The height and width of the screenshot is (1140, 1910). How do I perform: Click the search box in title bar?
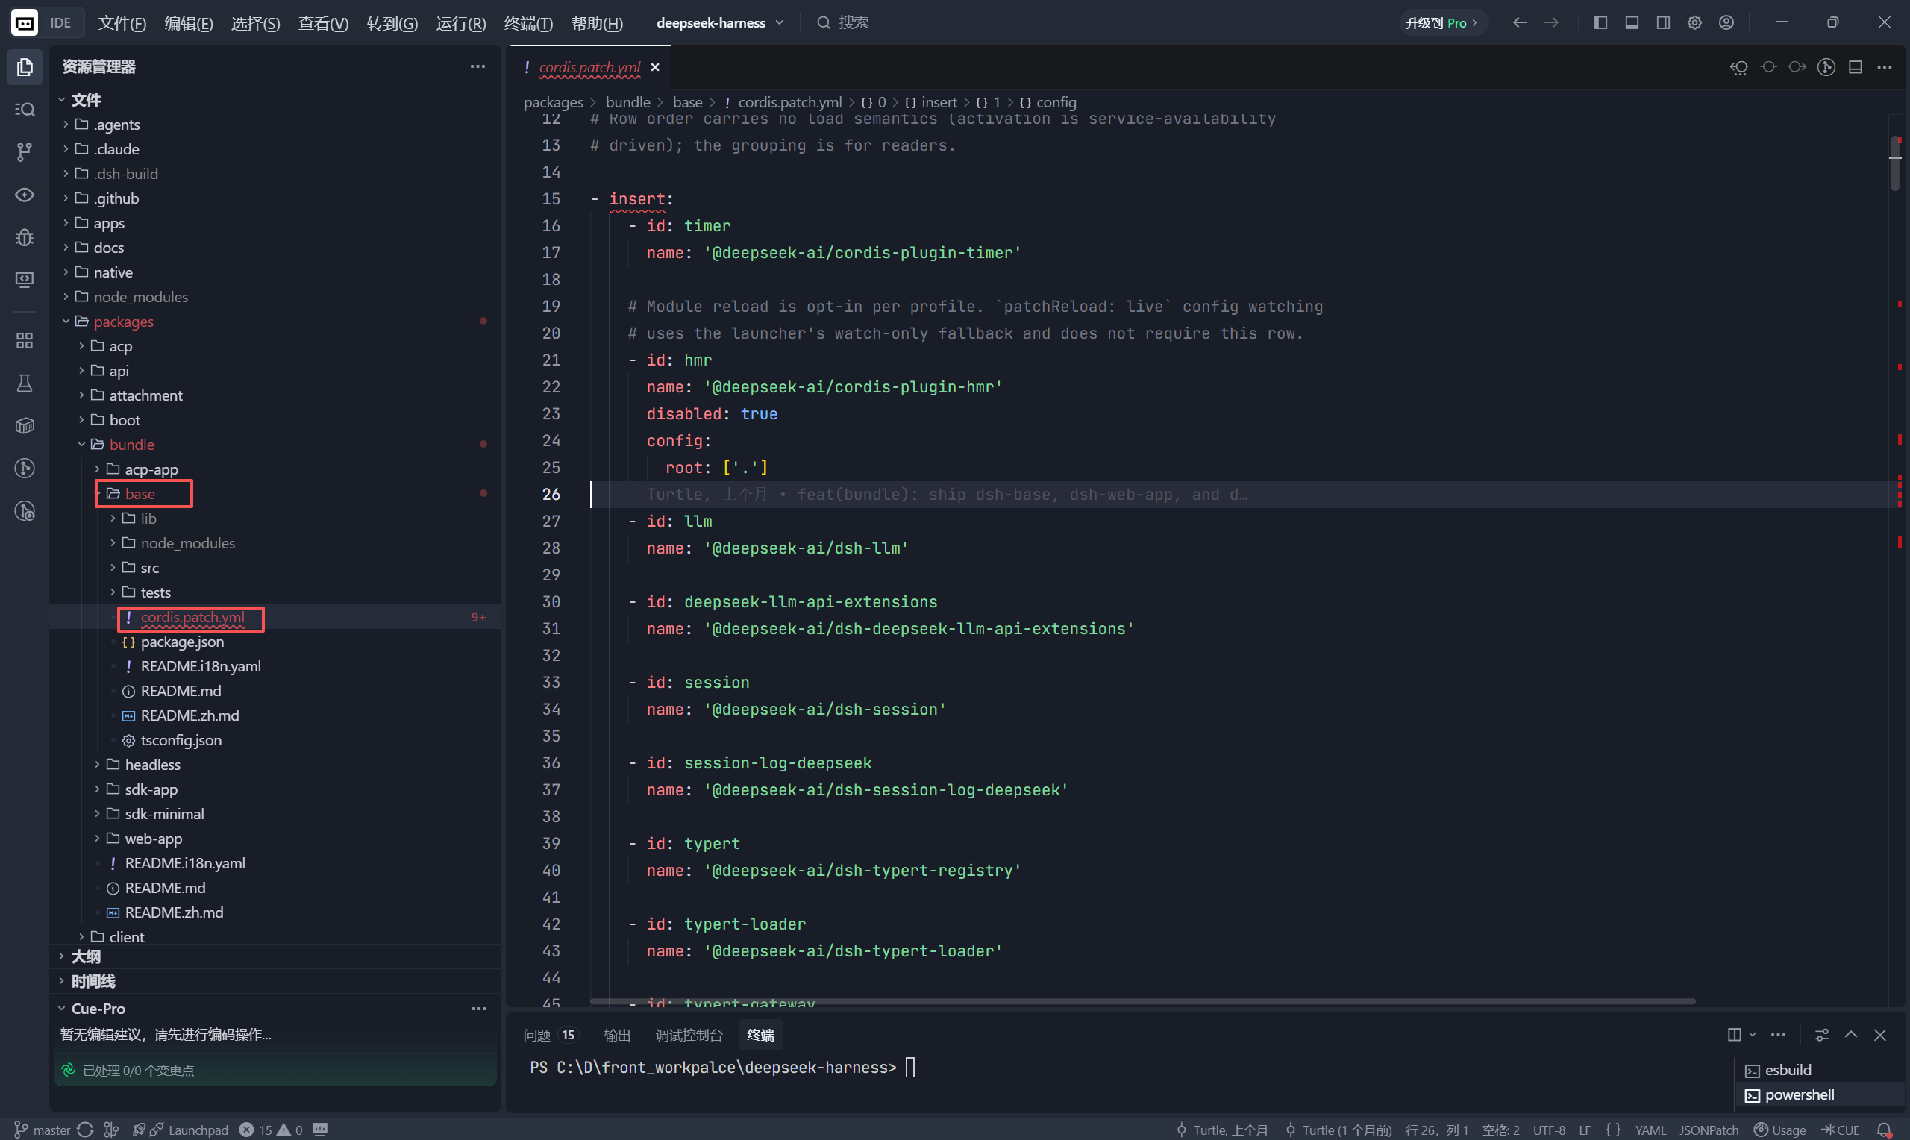point(842,22)
